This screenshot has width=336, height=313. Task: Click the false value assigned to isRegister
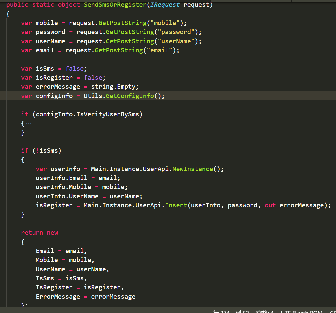[x=93, y=78]
